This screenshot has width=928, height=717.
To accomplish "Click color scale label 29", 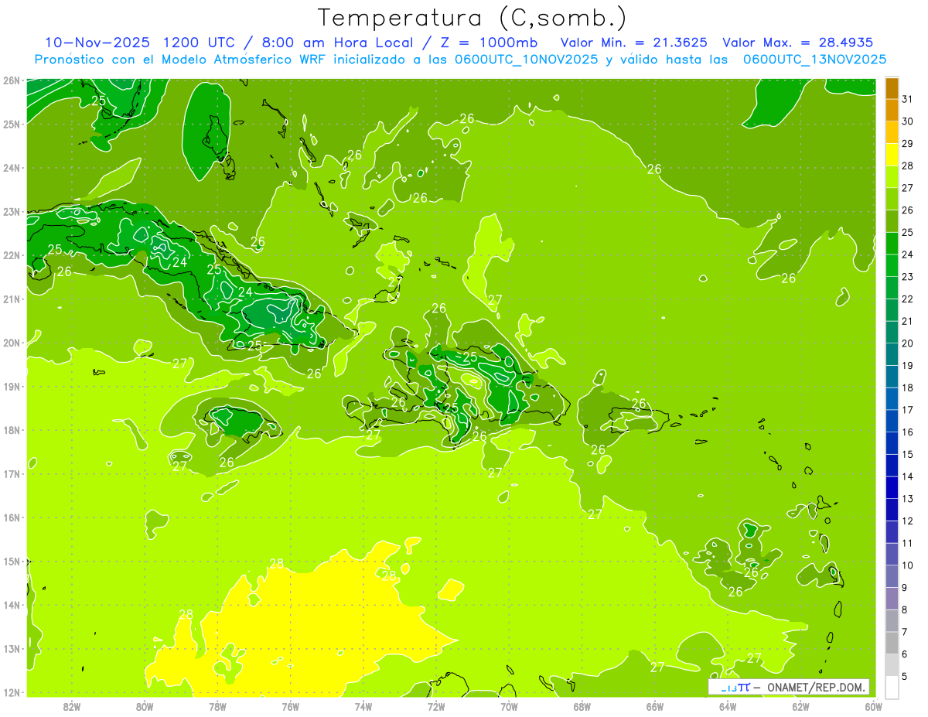I will 908,144.
